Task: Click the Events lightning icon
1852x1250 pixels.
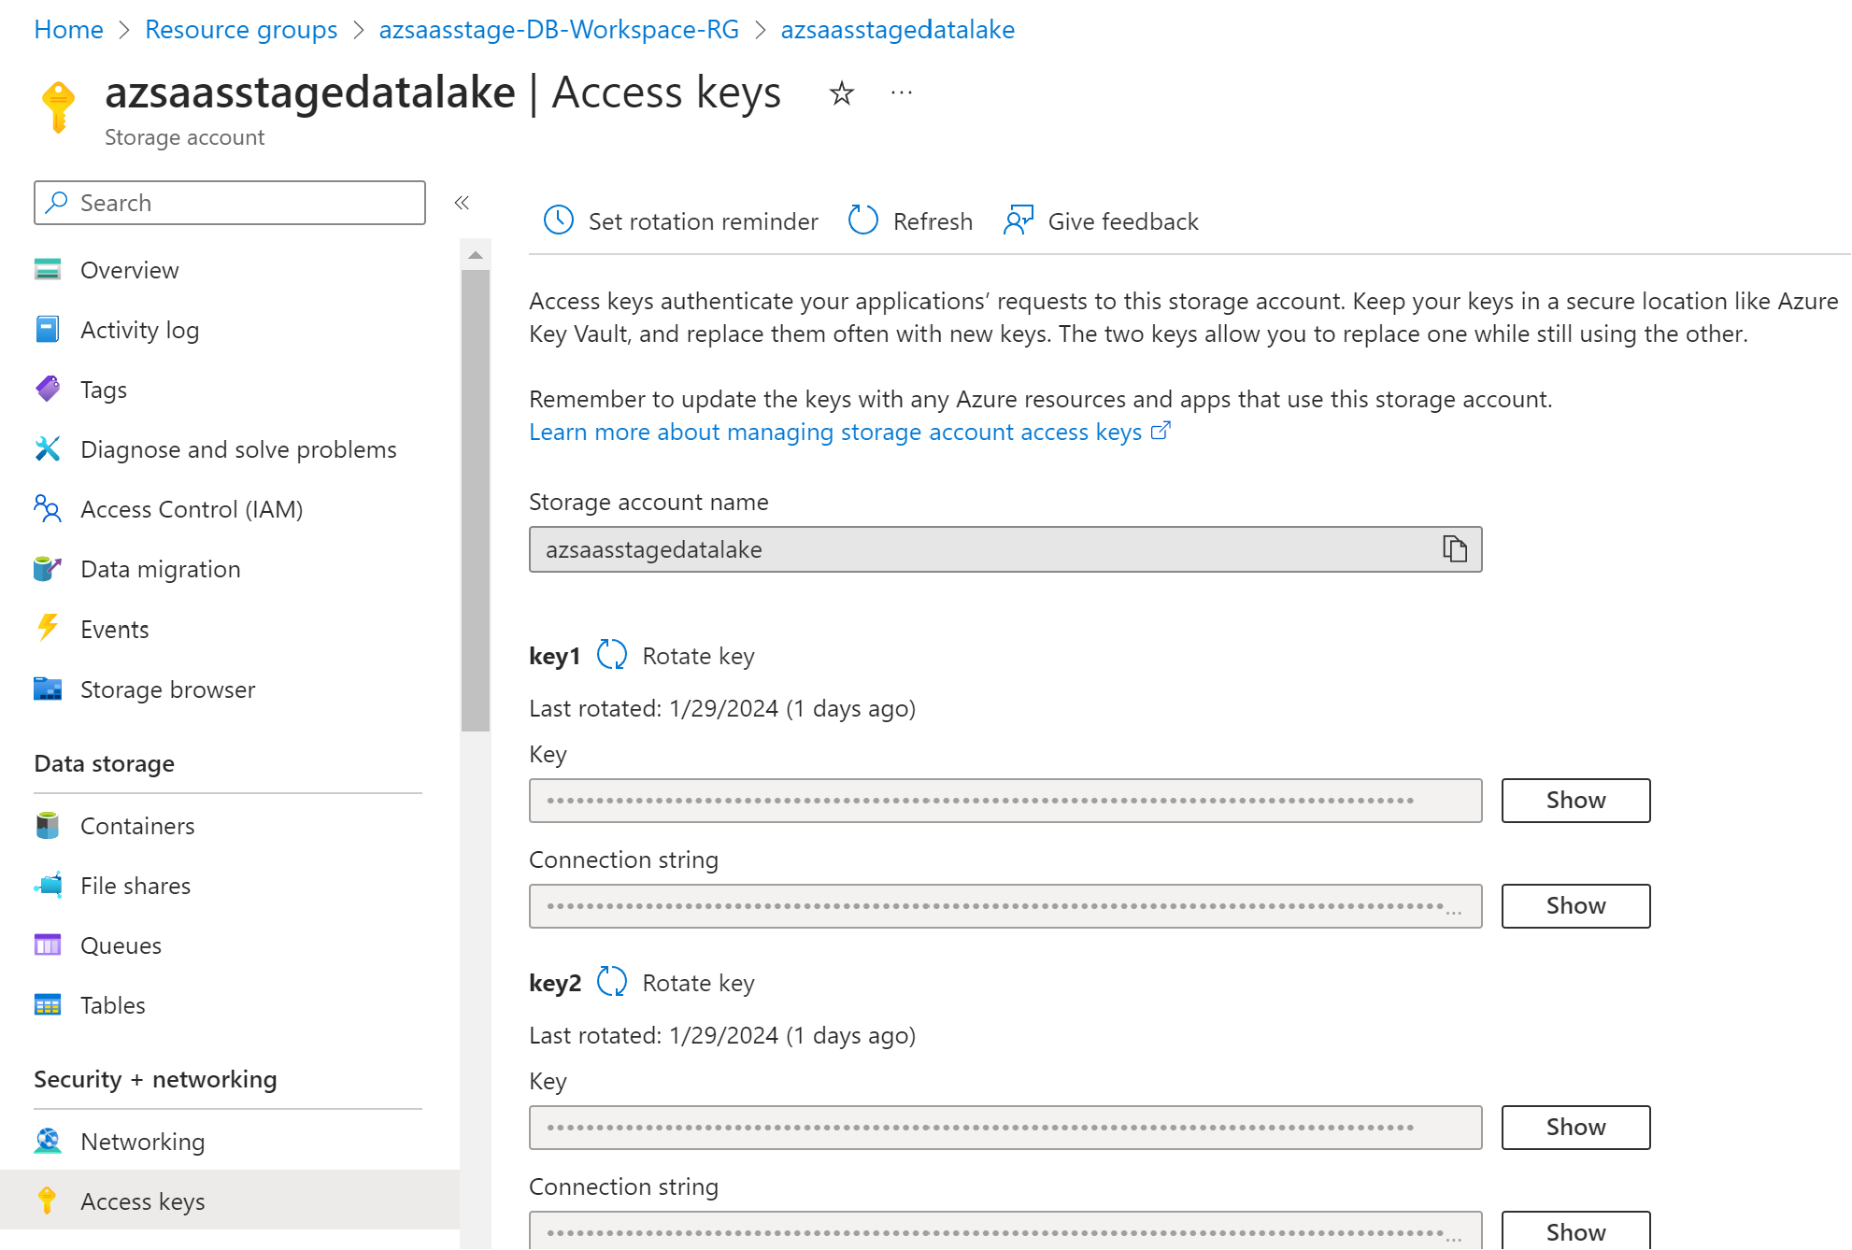Action: (x=48, y=629)
